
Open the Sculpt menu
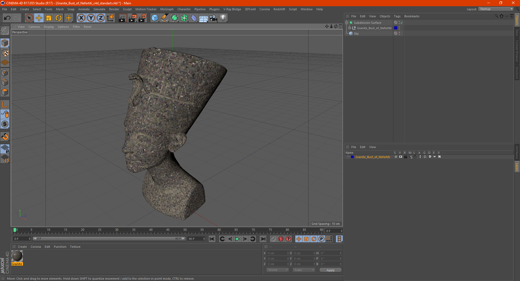click(x=127, y=9)
